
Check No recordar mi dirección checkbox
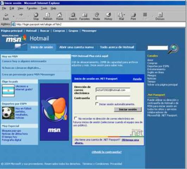point(76,118)
